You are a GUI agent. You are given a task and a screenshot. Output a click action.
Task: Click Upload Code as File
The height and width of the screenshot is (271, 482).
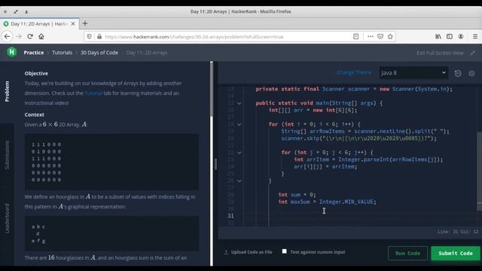pos(252,252)
